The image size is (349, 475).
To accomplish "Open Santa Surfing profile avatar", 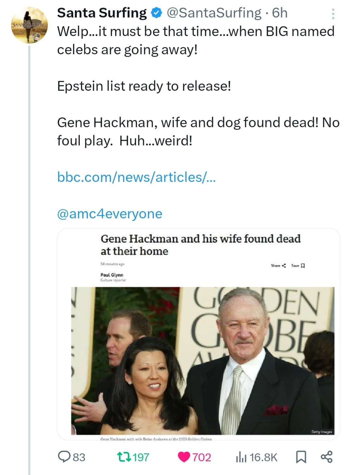I will click(29, 25).
